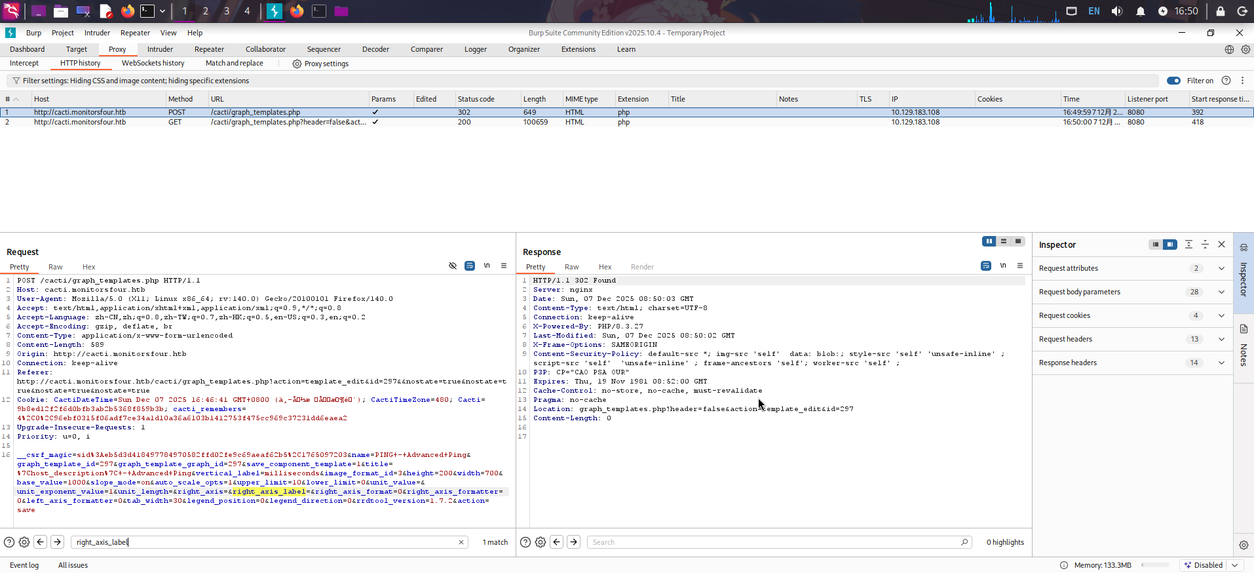1254x573 pixels.
Task: Open the Event log
Action: [24, 565]
